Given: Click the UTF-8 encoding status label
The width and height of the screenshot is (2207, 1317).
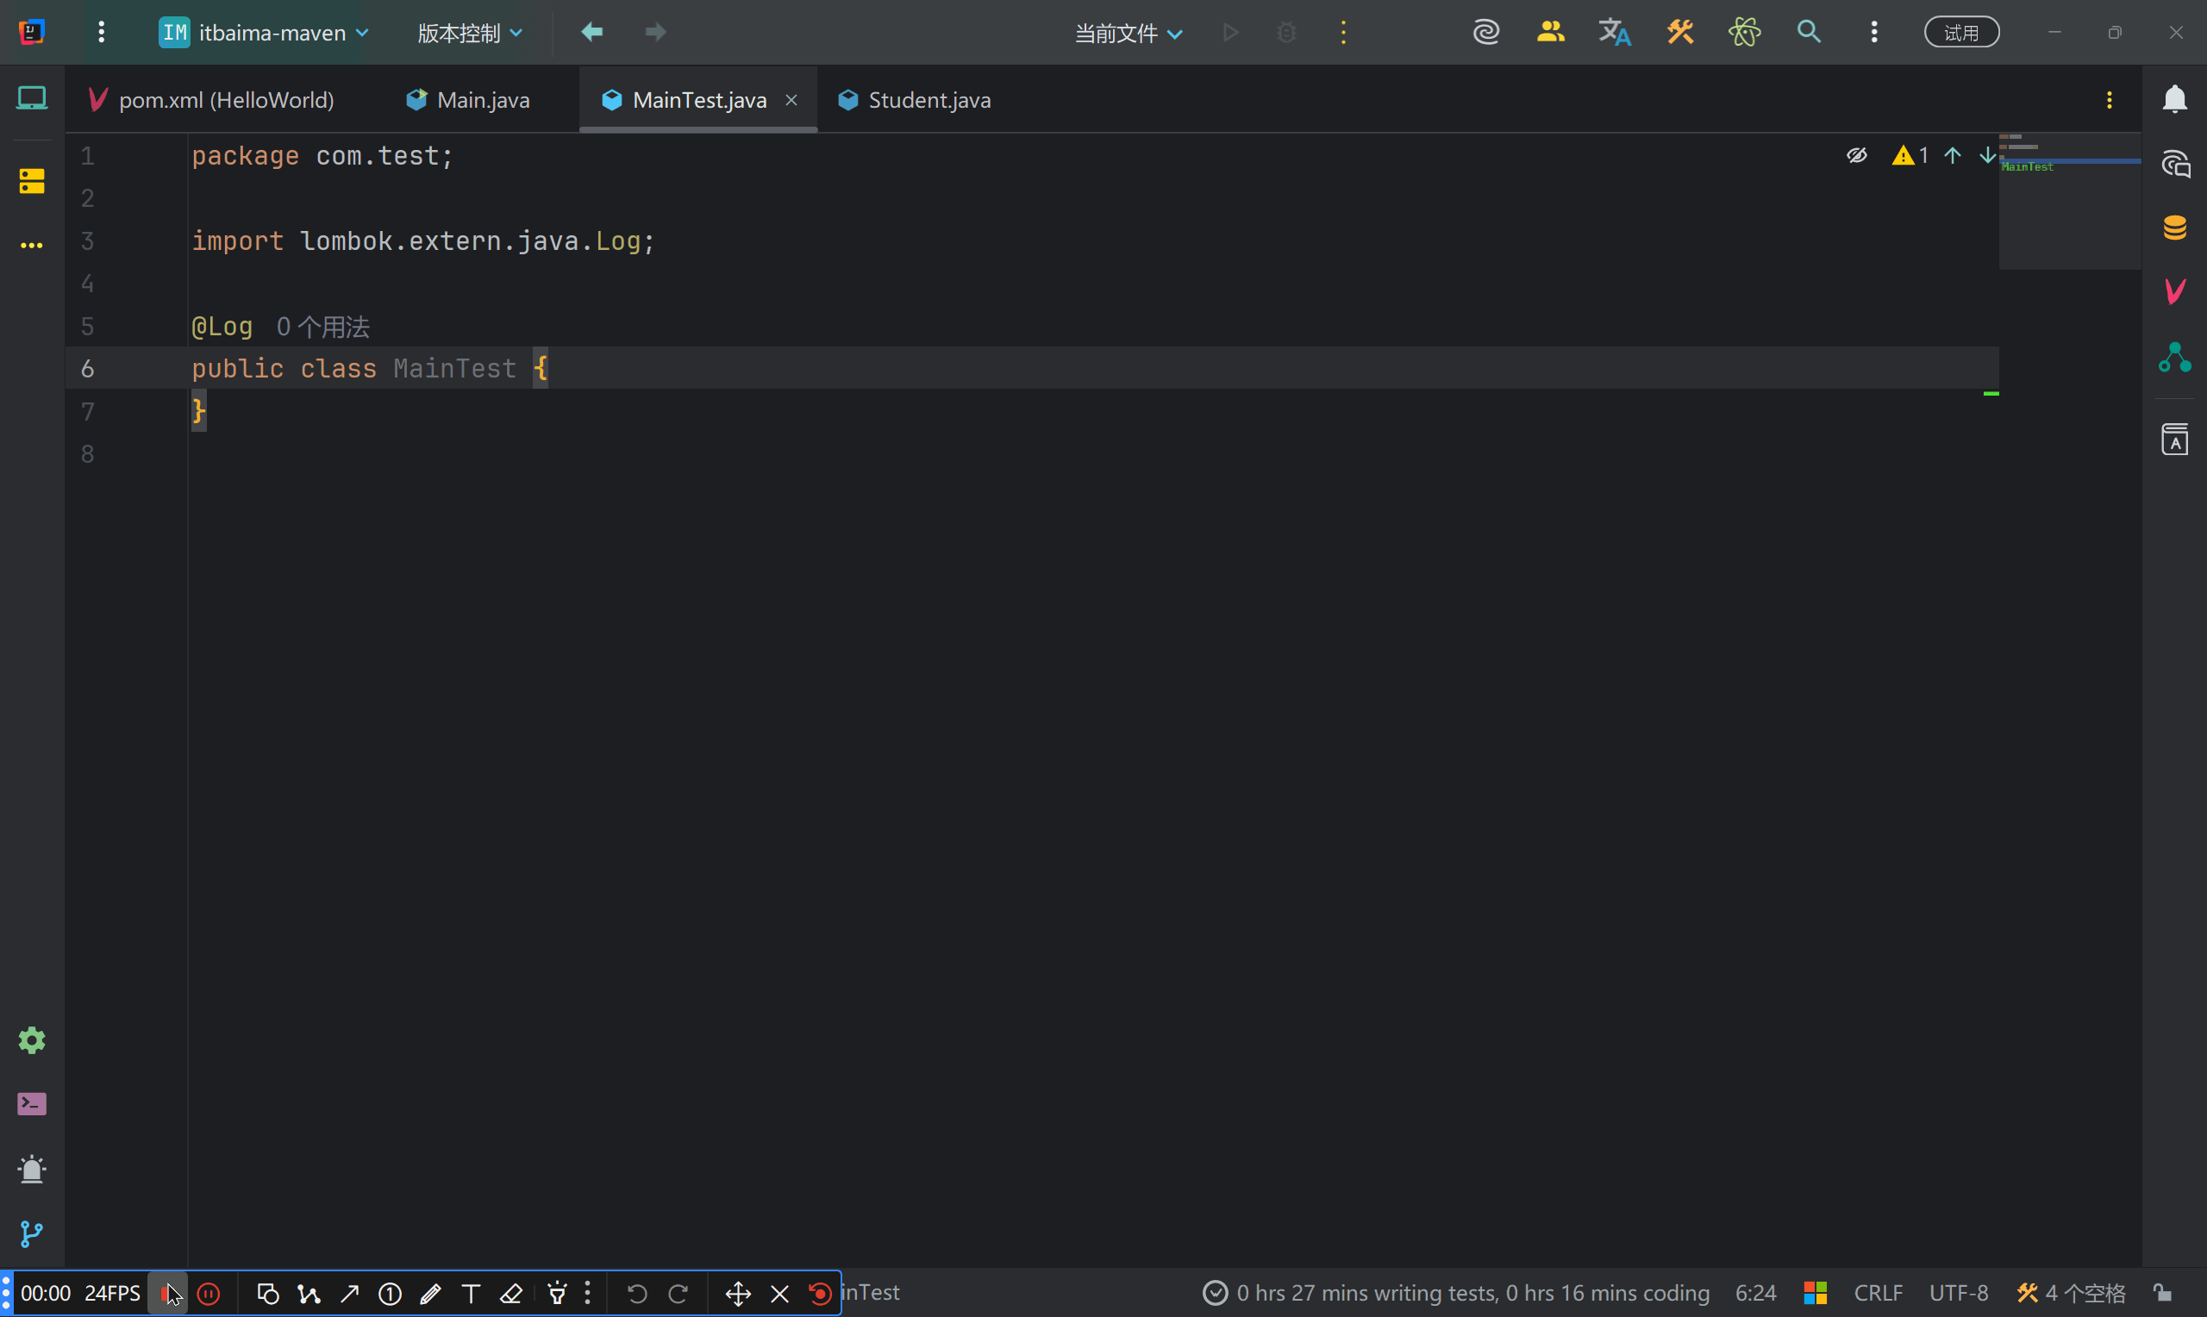Looking at the screenshot, I should tap(1959, 1293).
